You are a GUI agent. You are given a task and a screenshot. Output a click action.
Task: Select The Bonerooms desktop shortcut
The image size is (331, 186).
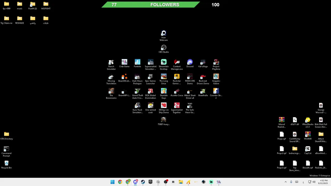pos(111,94)
